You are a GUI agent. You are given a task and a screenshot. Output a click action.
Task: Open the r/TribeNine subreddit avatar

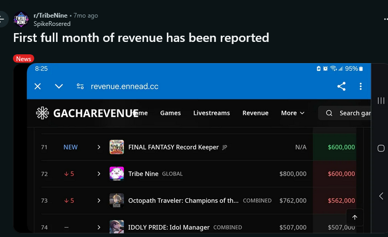point(21,19)
